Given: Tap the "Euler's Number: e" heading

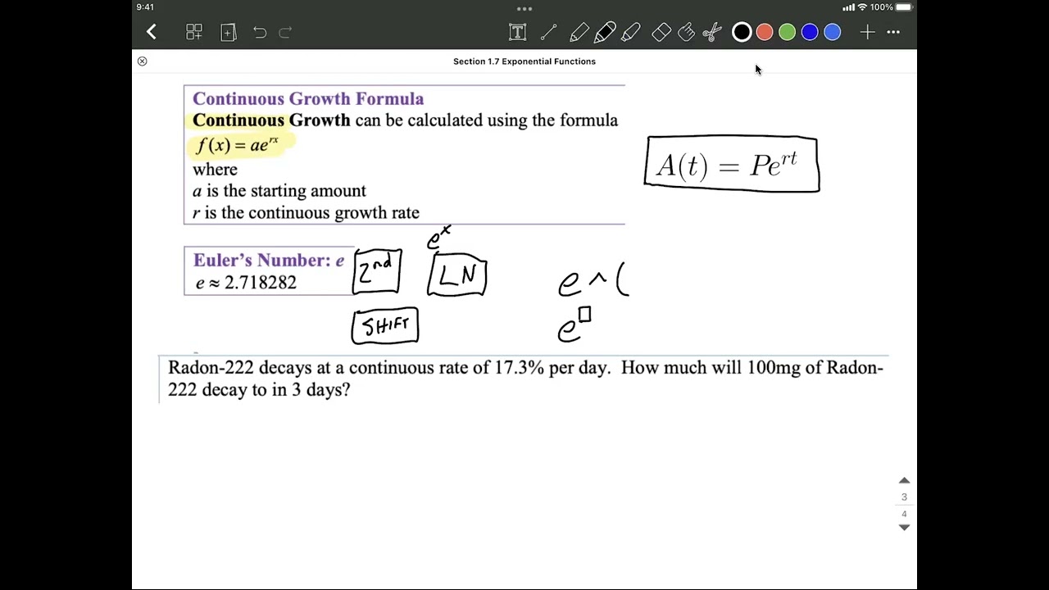Looking at the screenshot, I should pyautogui.click(x=269, y=260).
